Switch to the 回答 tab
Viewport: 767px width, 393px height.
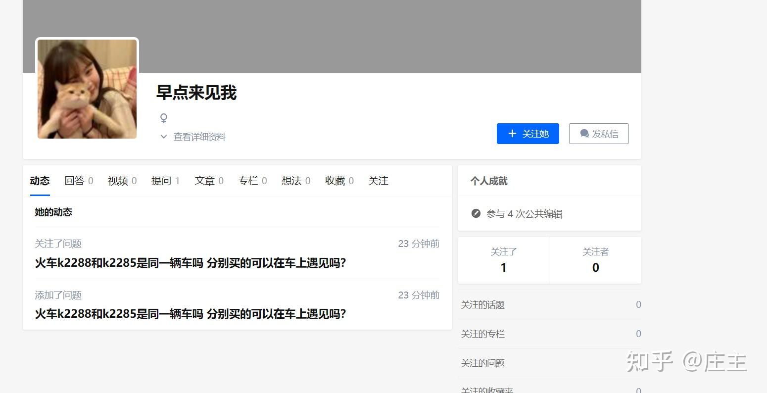74,181
